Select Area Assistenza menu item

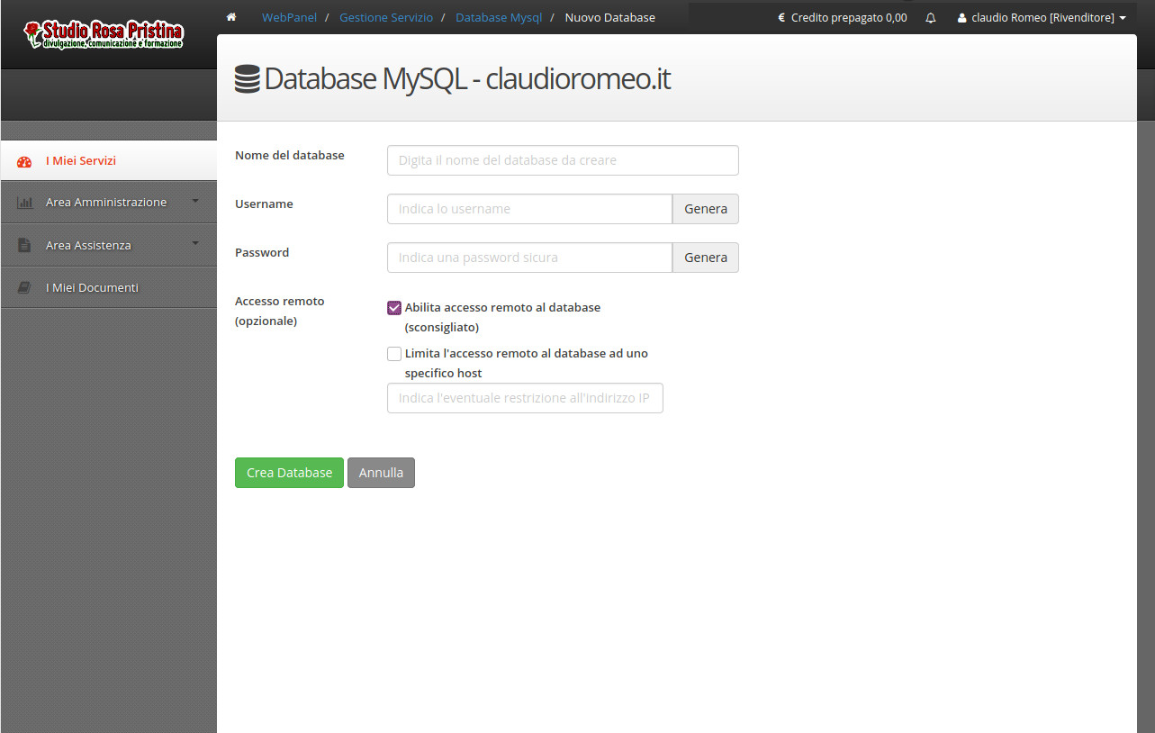[x=108, y=245]
